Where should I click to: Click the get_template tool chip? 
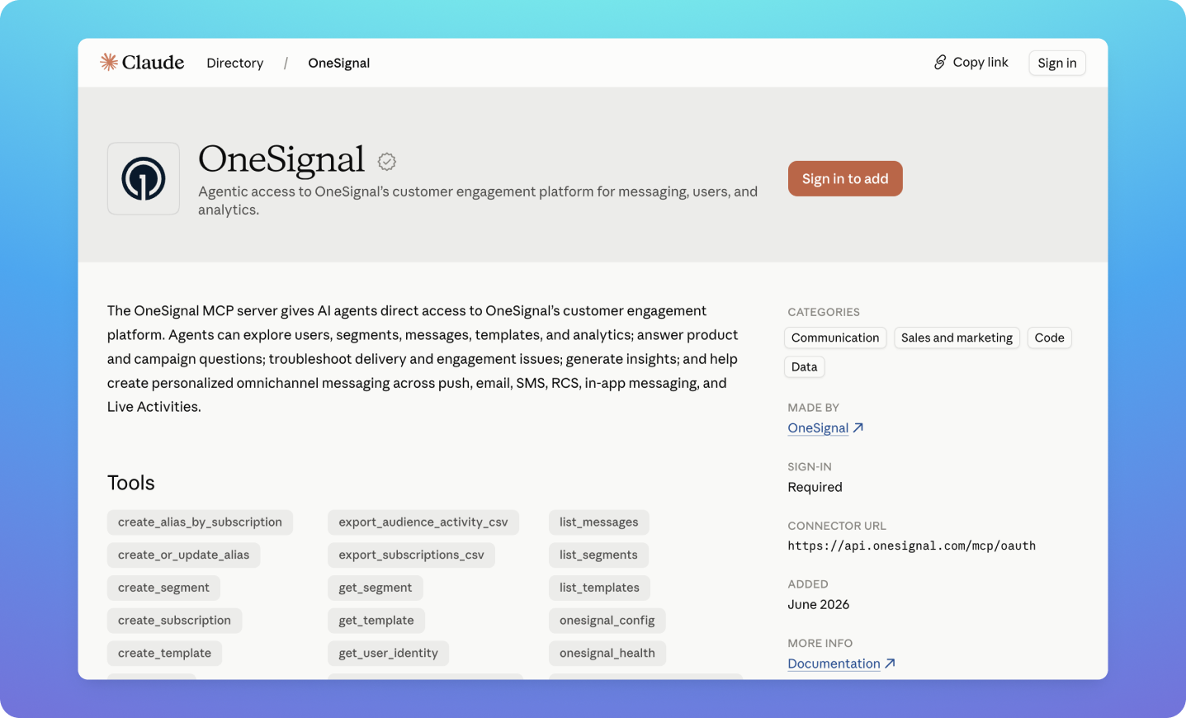pos(376,621)
